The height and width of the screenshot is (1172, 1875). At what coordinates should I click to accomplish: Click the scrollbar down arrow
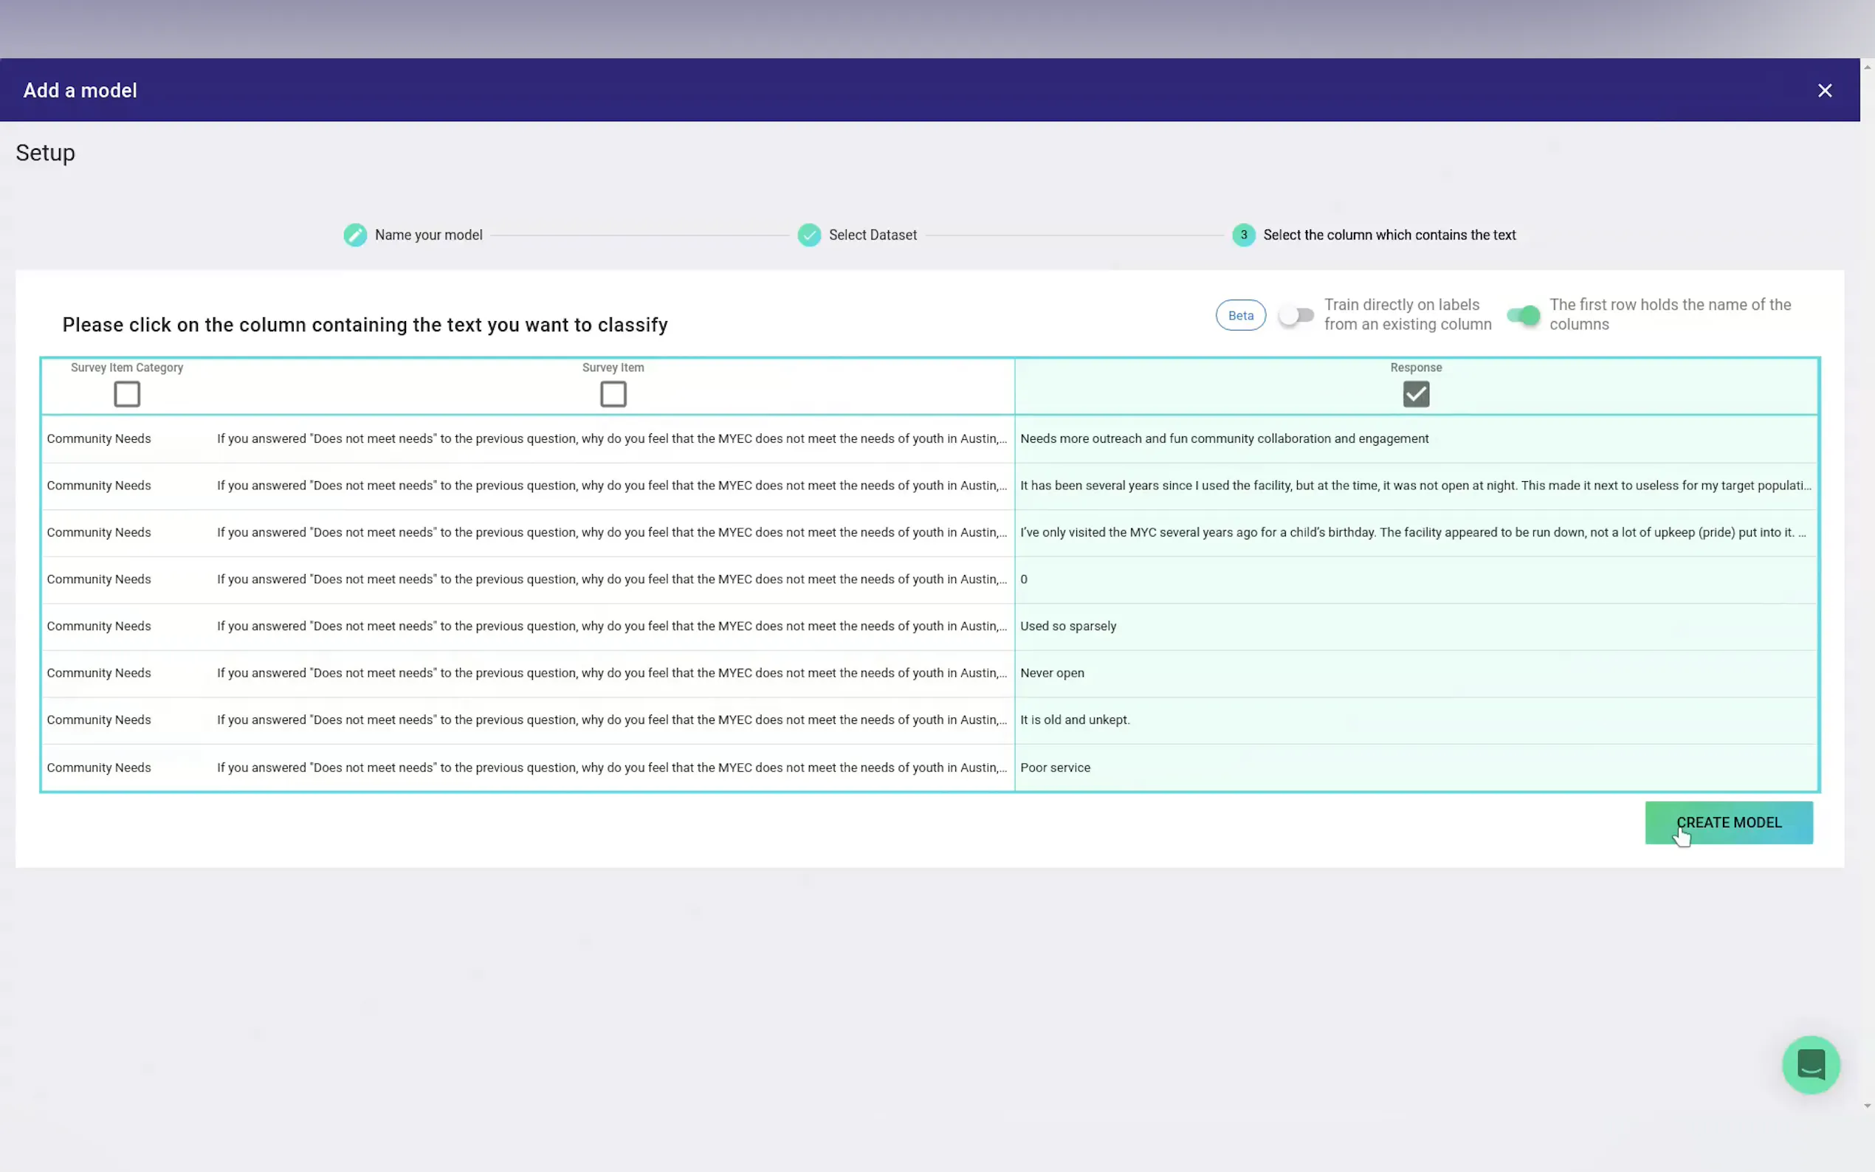point(1867,1106)
